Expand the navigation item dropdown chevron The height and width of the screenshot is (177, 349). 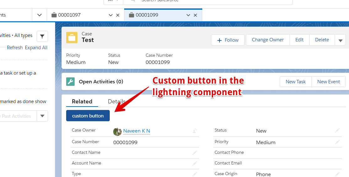click(40, 15)
